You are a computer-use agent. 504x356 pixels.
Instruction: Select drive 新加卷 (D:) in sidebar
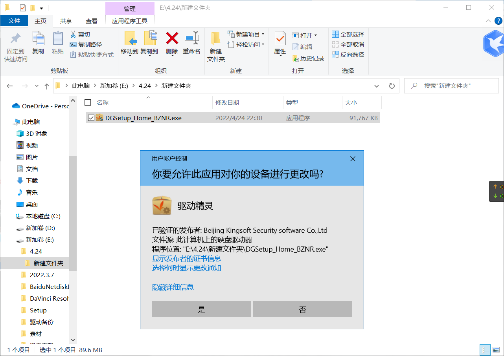[36, 228]
